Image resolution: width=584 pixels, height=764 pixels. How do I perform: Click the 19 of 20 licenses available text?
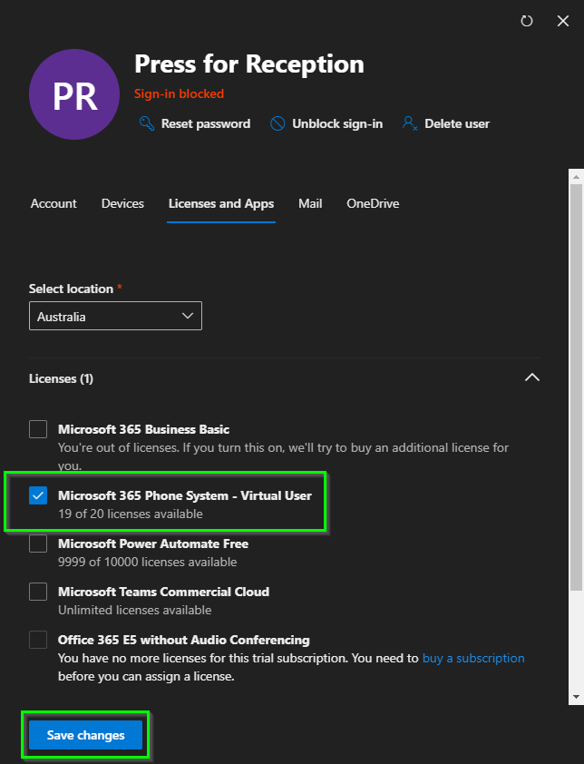tap(131, 514)
